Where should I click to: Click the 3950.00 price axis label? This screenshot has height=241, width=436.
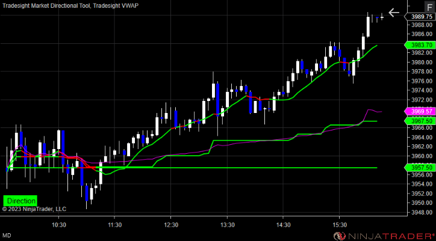(422, 203)
